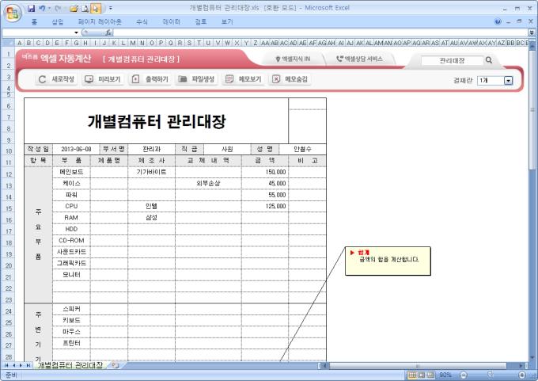Click the Office button logo

[x=13, y=13]
